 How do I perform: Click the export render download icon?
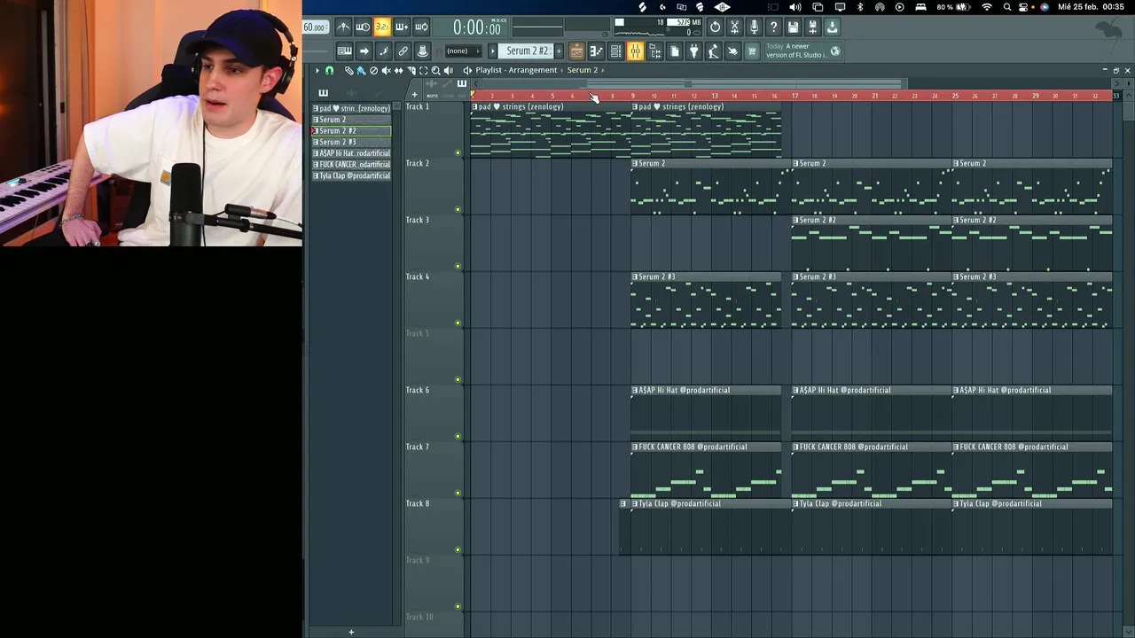point(832,27)
